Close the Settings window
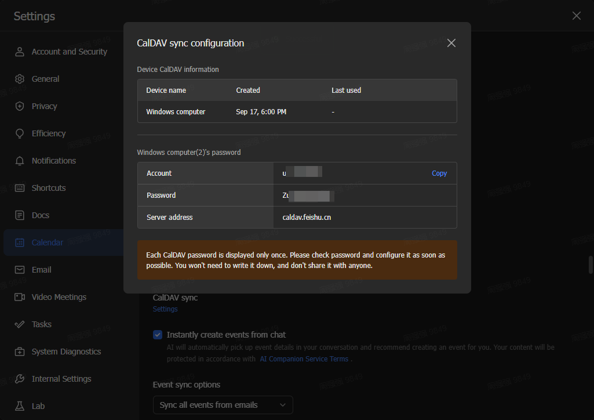The image size is (594, 420). point(577,16)
